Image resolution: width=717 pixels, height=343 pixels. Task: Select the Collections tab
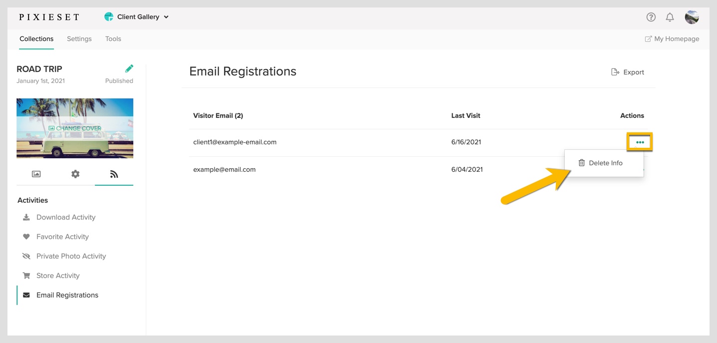coord(36,39)
